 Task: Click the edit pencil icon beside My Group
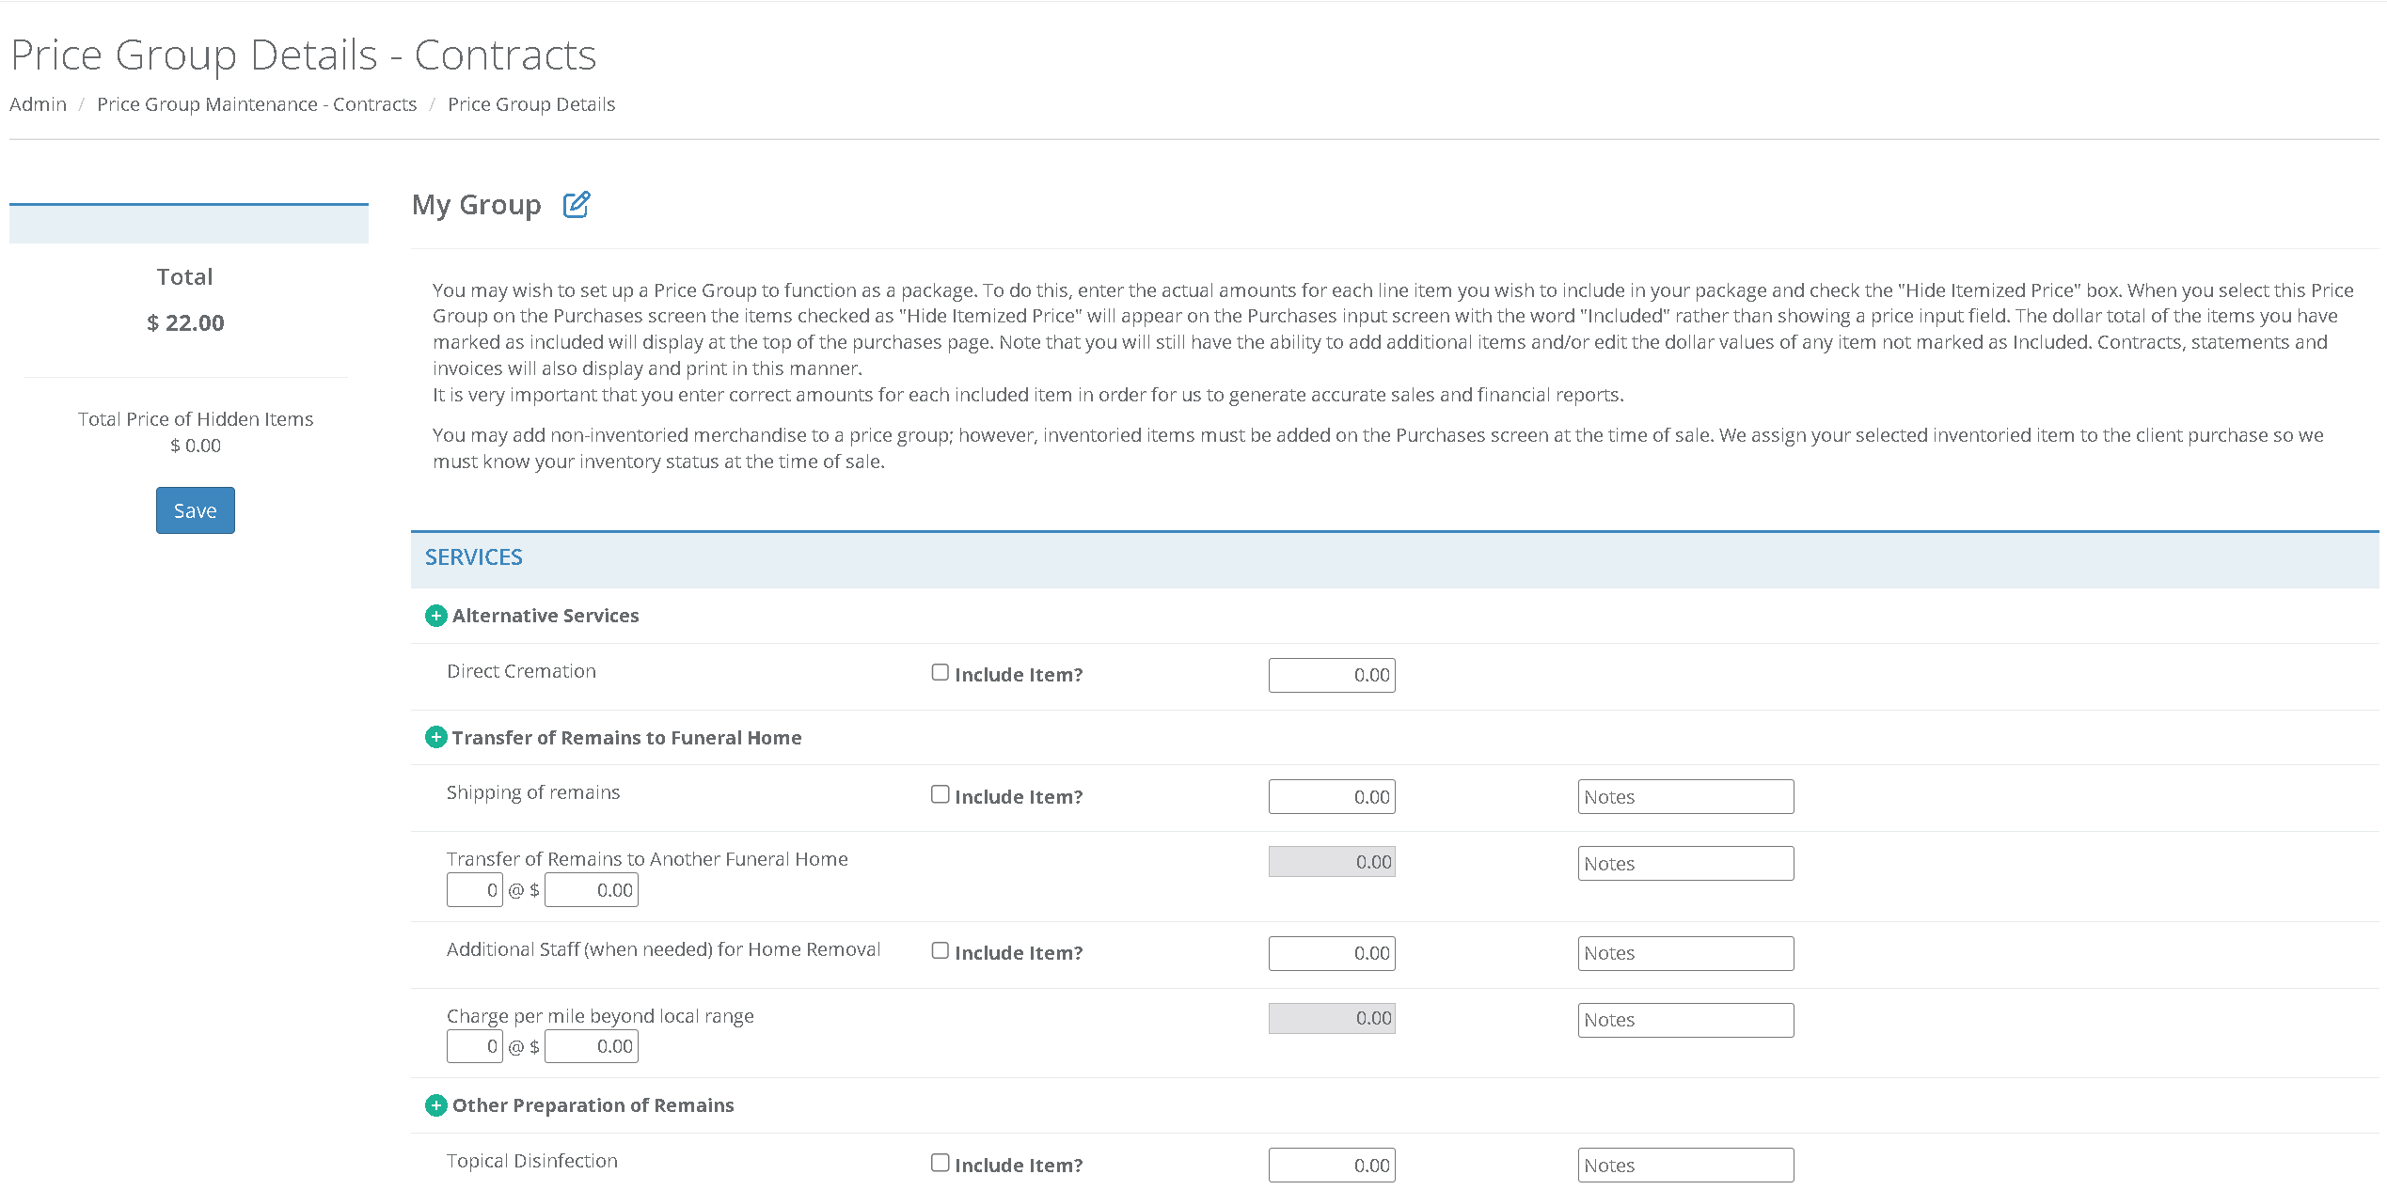[576, 204]
